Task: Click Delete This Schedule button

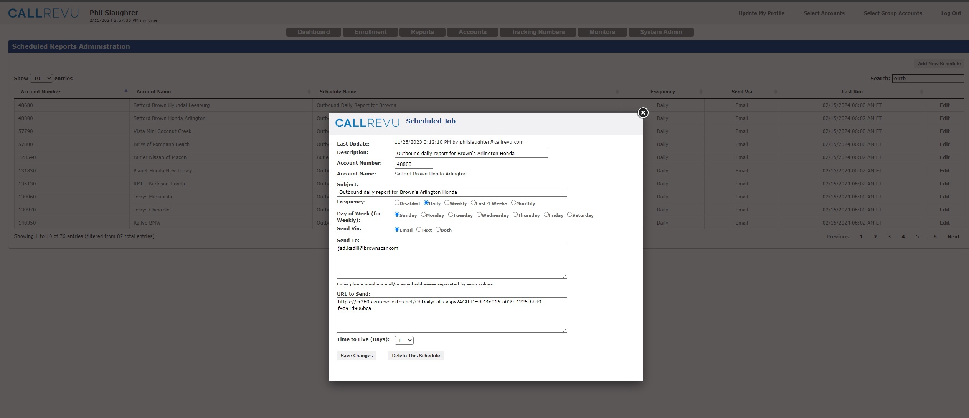Action: click(x=416, y=356)
